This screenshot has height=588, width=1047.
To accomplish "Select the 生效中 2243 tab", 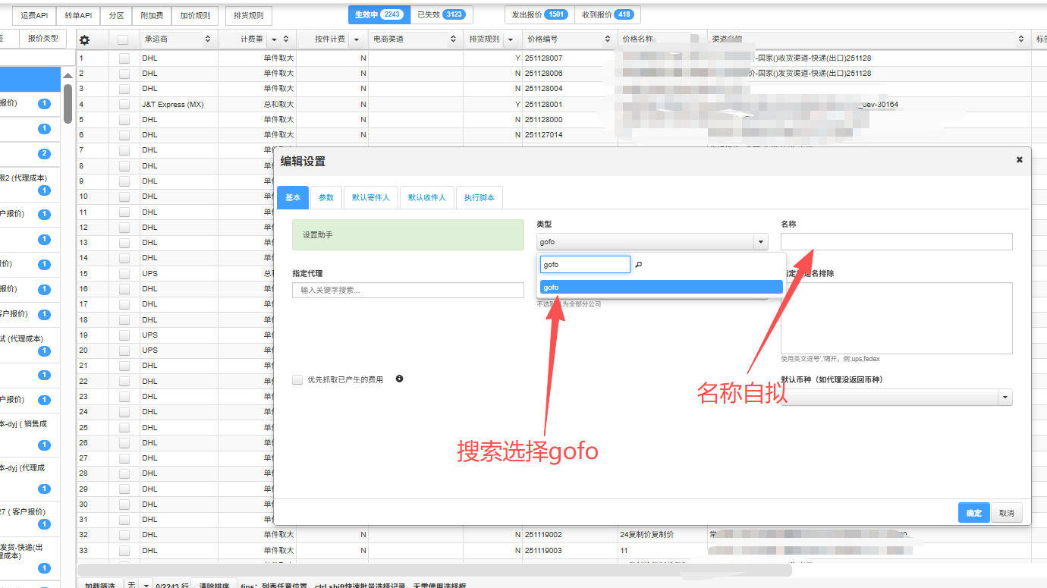I will (x=379, y=14).
